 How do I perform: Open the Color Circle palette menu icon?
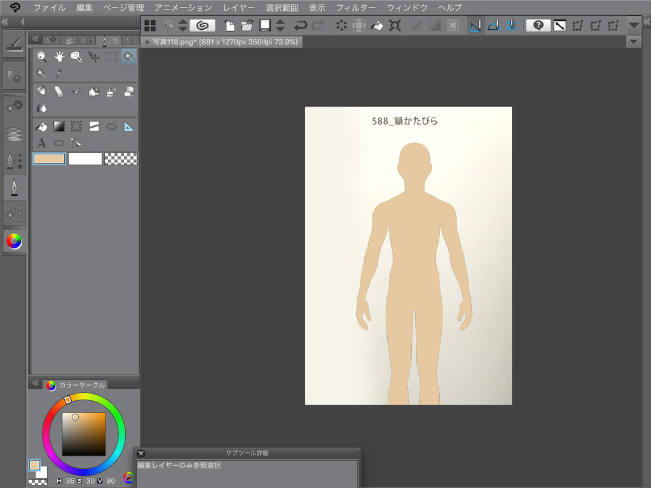click(36, 383)
